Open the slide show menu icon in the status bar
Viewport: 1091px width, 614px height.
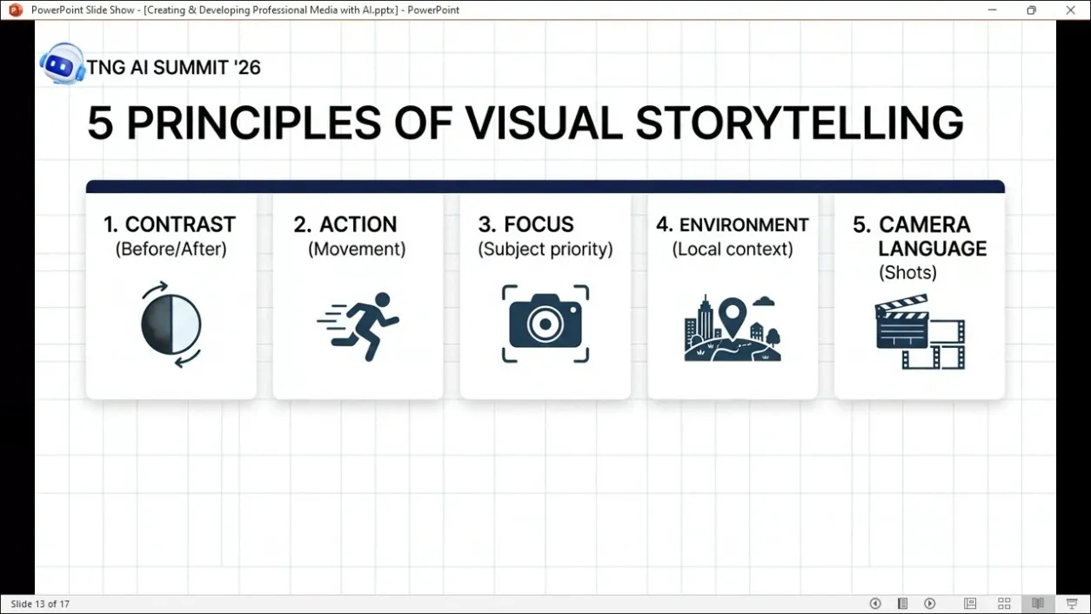(903, 604)
